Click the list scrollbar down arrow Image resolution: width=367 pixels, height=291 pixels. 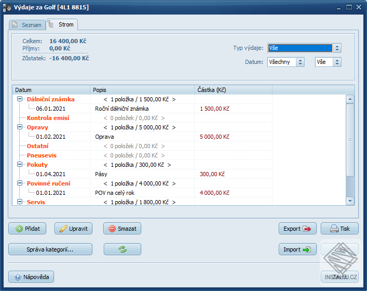(350, 201)
